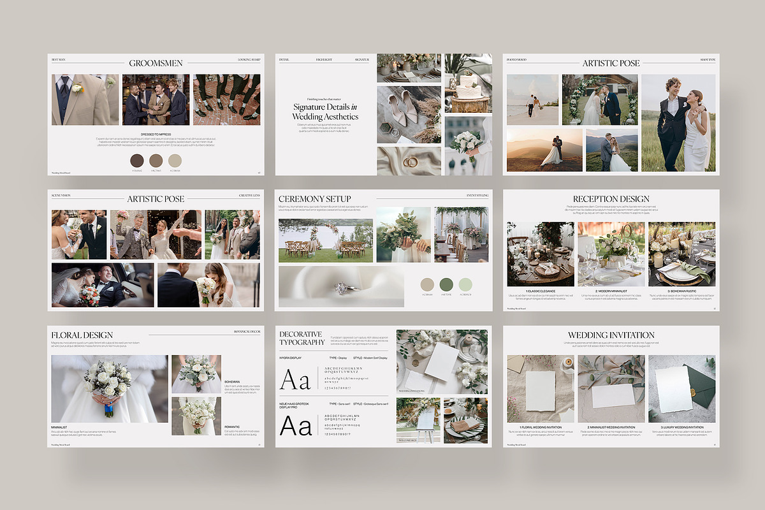Click the 'BOHEMIAN' floral style label
765x510 pixels.
[x=232, y=382]
